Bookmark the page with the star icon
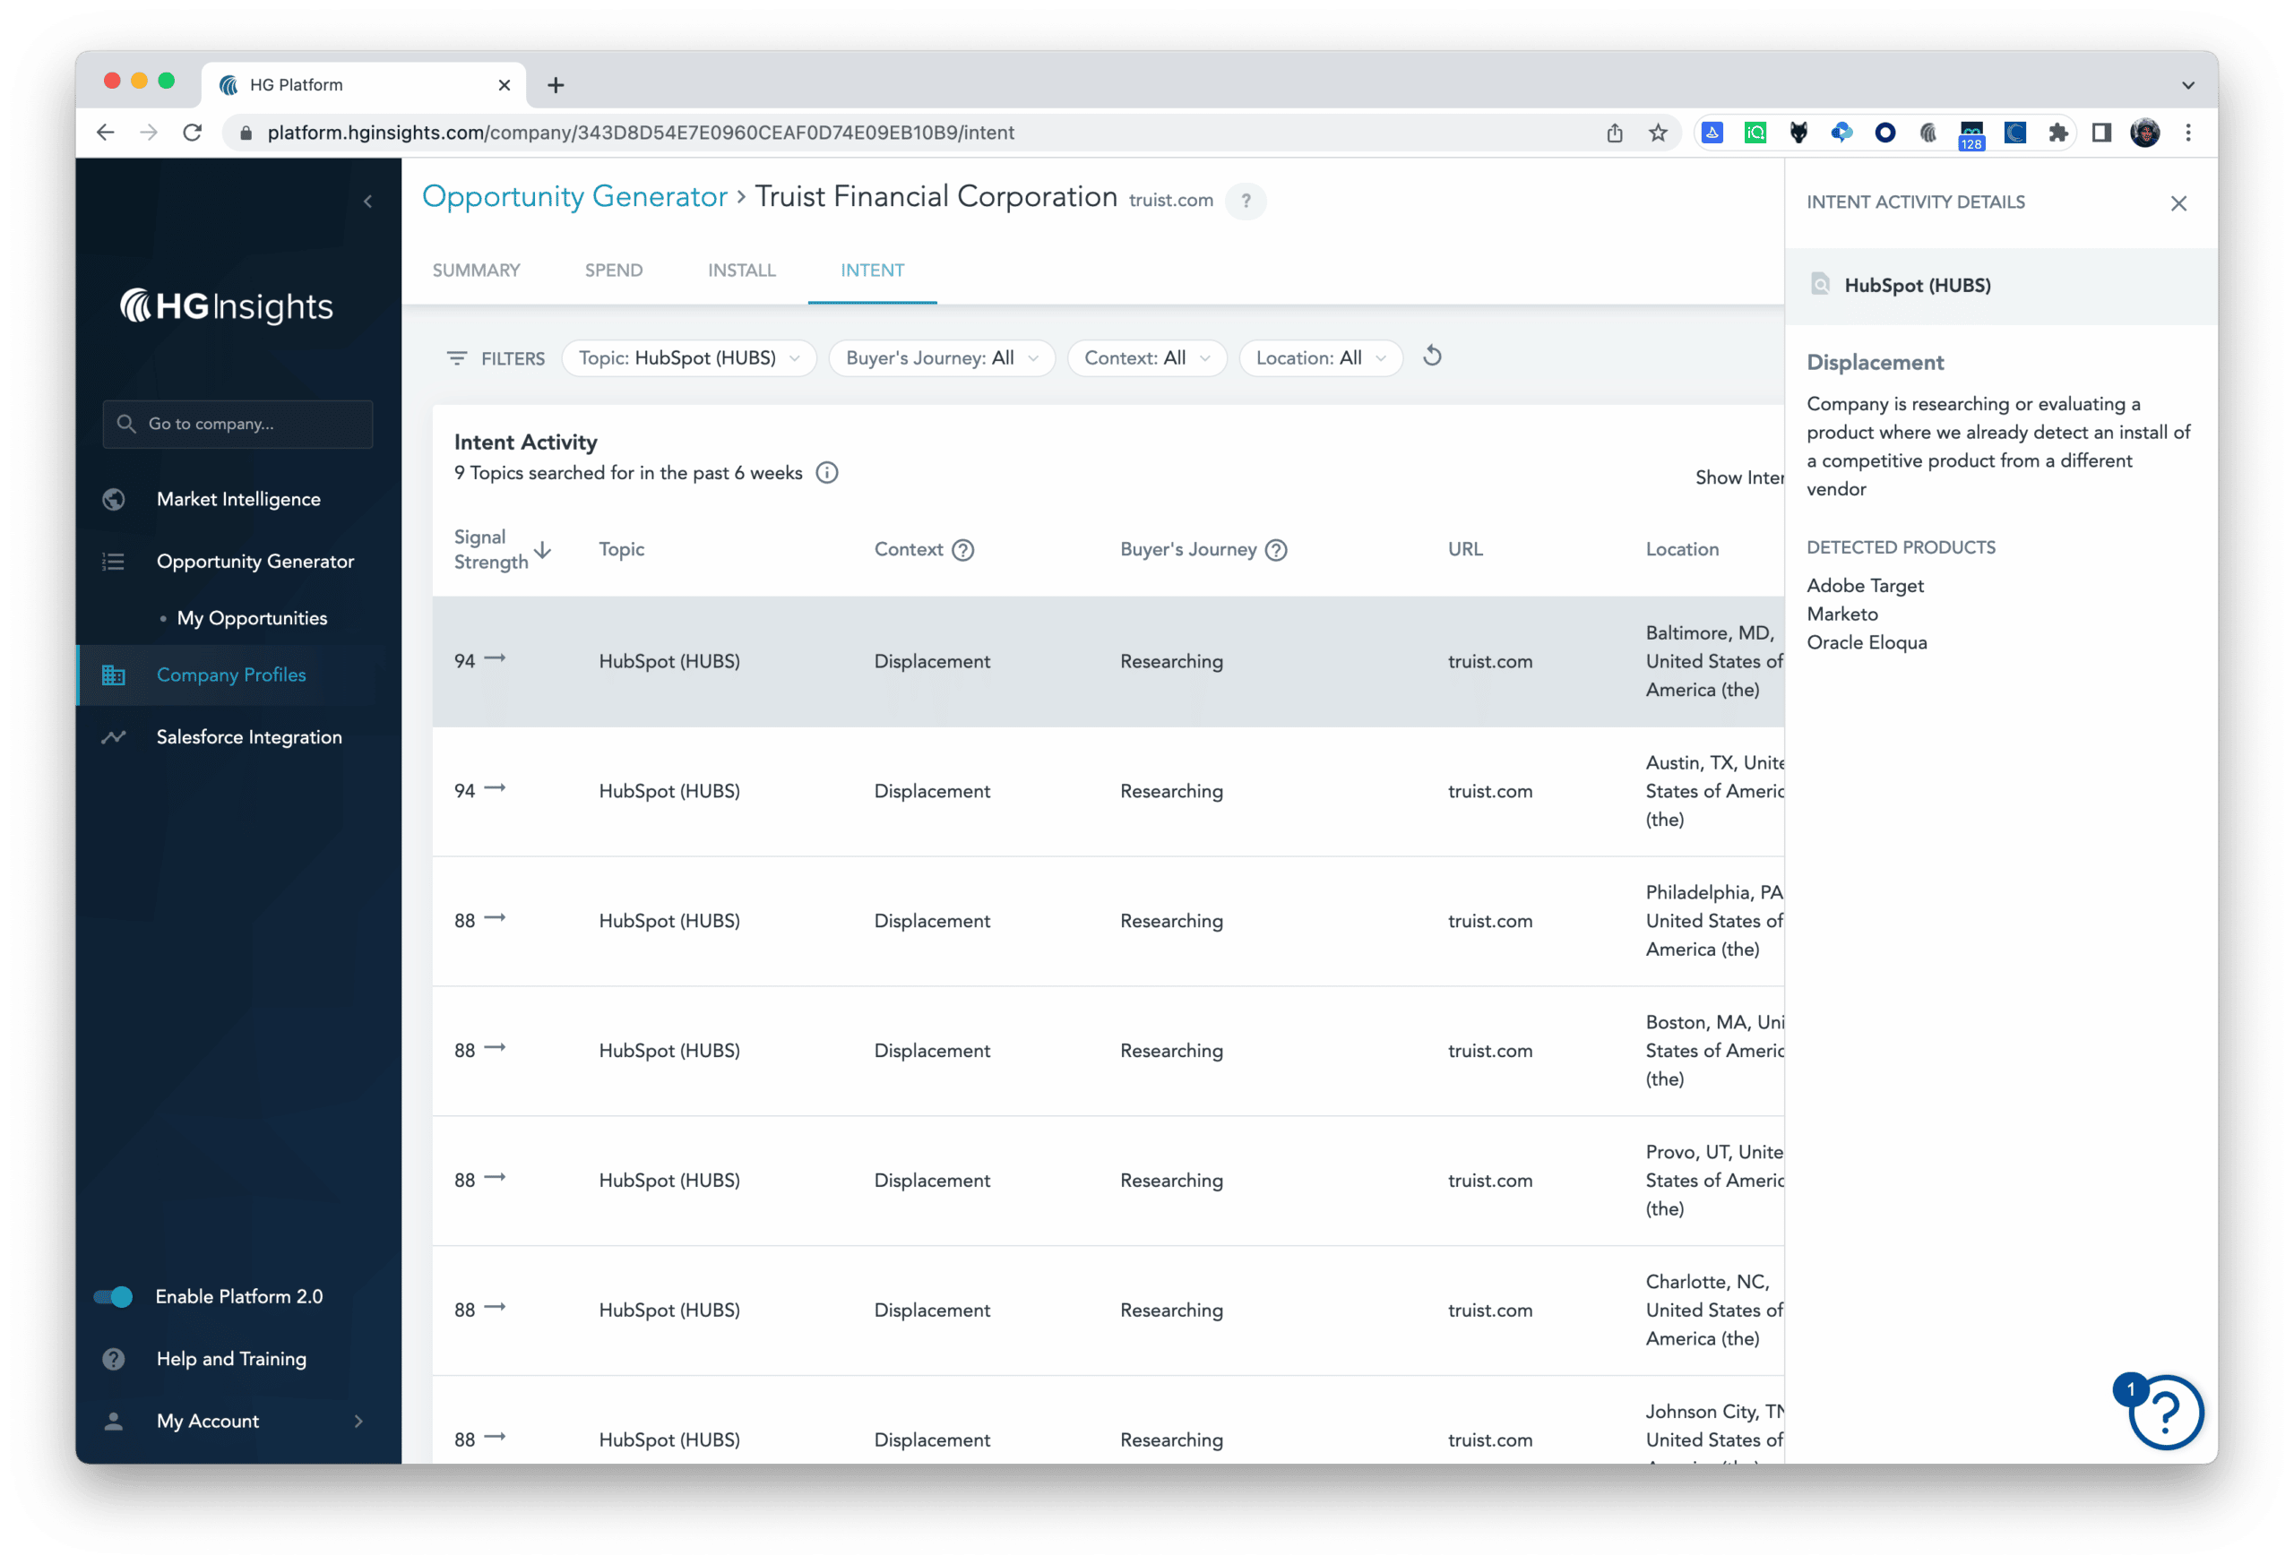Screen dimensions: 2294x1564 click(x=1659, y=133)
